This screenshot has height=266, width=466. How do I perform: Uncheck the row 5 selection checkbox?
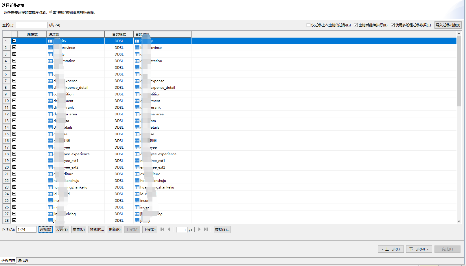14,67
